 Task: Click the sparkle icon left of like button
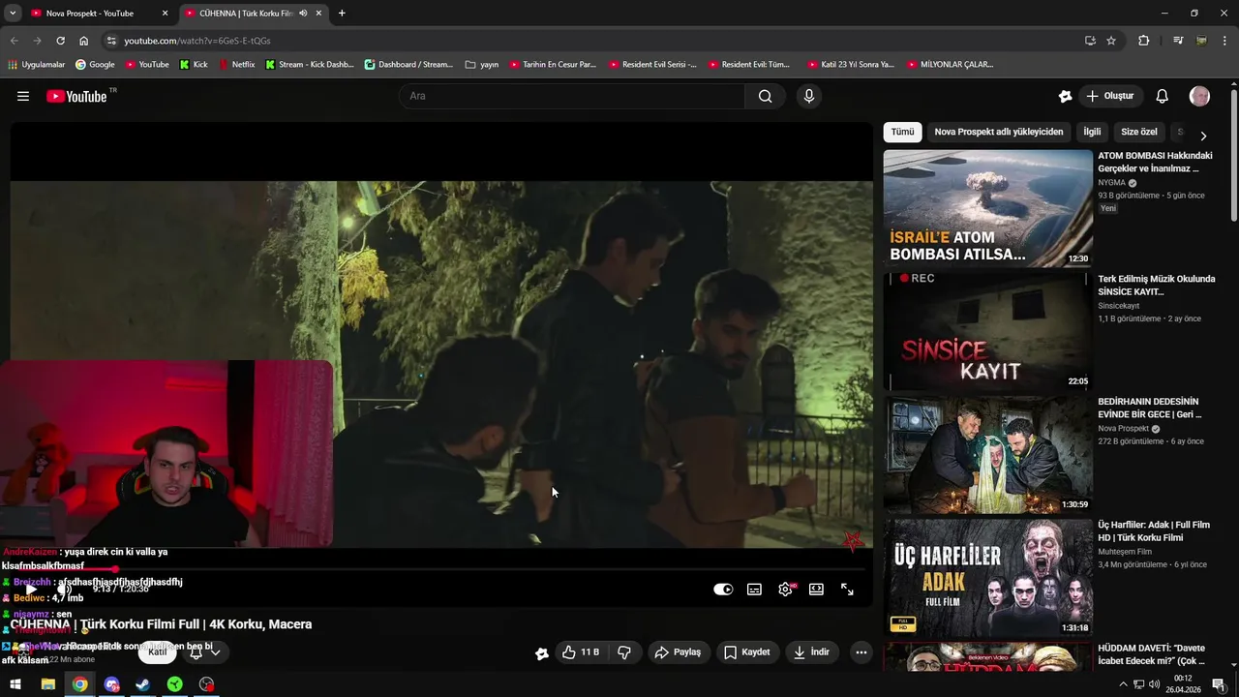(542, 653)
